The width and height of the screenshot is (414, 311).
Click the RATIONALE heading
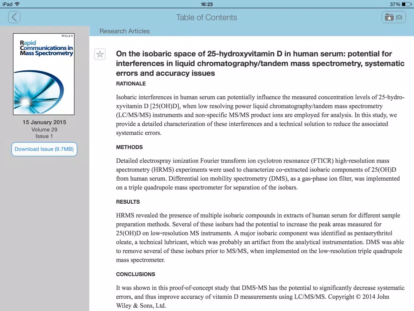[131, 84]
